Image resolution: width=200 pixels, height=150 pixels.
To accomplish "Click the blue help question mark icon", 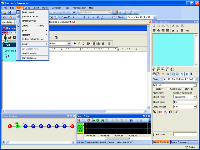I will [x=74, y=12].
